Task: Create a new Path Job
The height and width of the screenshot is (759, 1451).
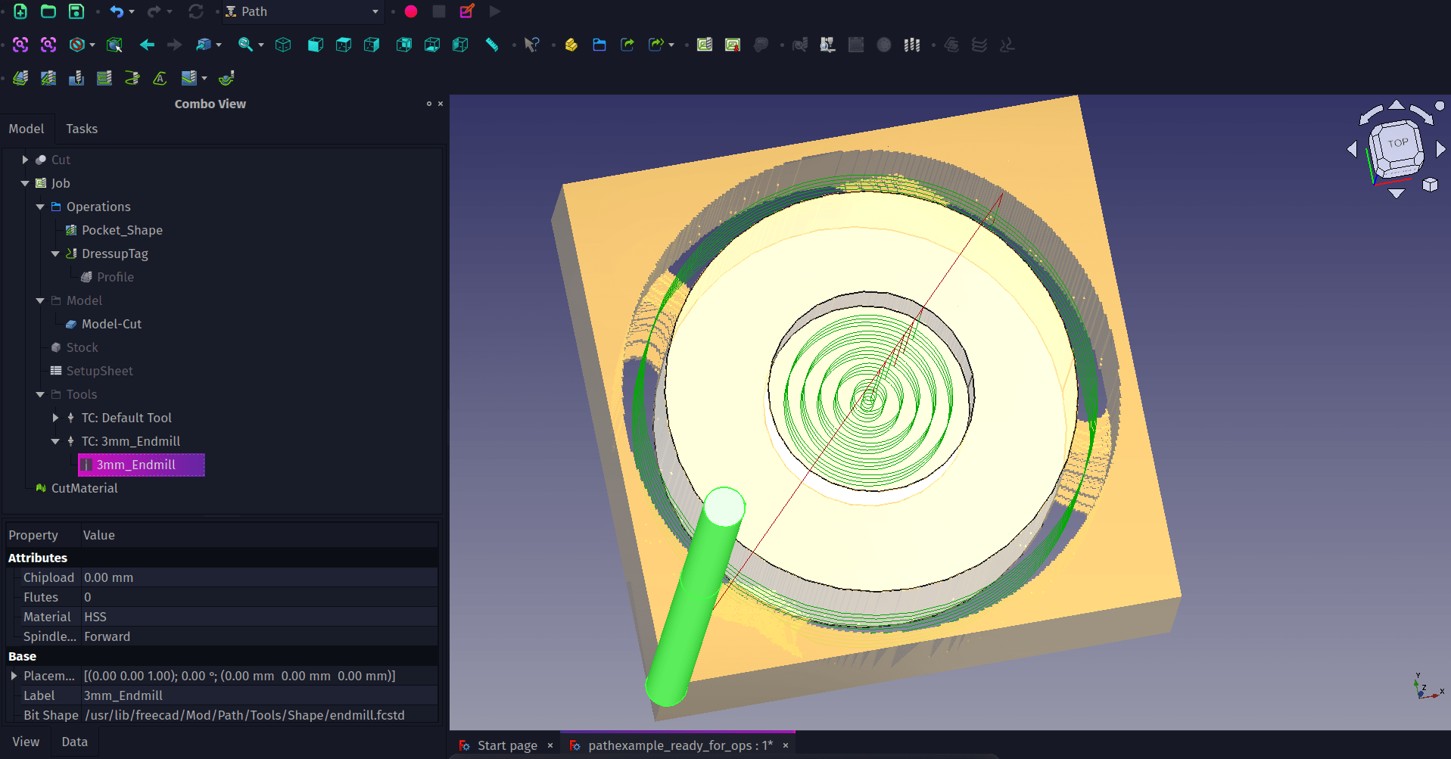Action: tap(704, 45)
